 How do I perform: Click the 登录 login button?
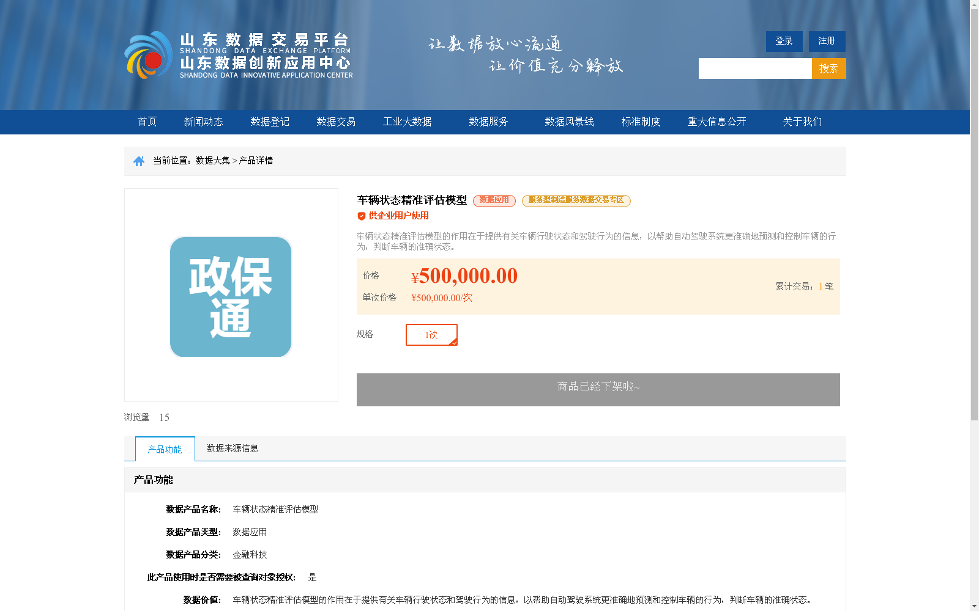point(784,42)
